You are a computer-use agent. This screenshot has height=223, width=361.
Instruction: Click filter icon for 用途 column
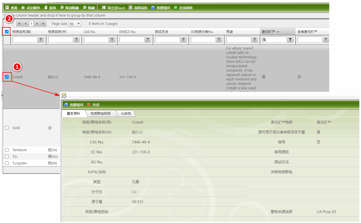tap(255, 40)
